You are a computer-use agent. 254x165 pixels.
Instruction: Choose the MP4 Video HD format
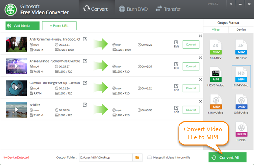[241, 77]
